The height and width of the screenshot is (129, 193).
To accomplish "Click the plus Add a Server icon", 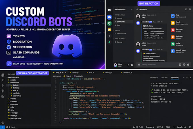I will (109, 36).
